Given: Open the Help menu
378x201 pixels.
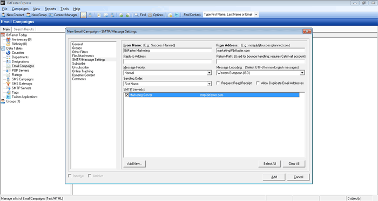Looking at the screenshot, I should click(77, 9).
